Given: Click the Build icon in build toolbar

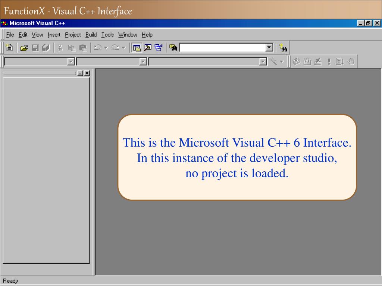Looking at the screenshot, I should tap(307, 61).
